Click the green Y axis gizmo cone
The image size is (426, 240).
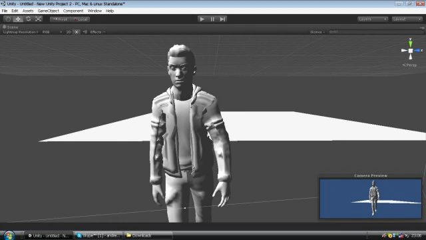tap(411, 43)
